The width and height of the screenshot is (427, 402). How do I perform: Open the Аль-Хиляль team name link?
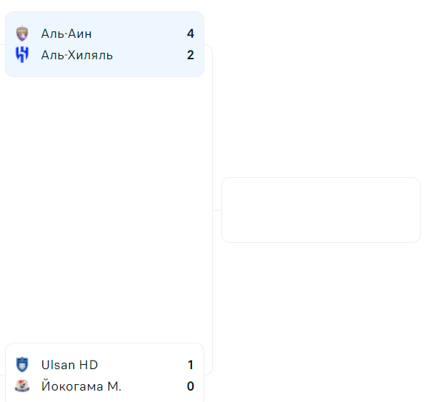click(x=77, y=55)
